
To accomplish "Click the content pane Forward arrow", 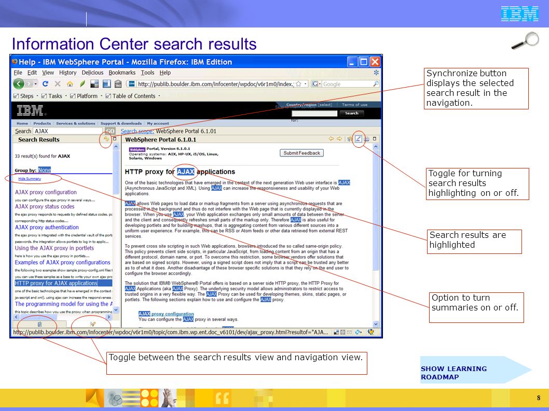I will click(x=339, y=139).
